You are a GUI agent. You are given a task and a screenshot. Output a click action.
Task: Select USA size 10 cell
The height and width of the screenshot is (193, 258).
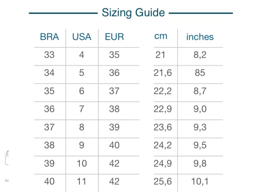coord(82,164)
